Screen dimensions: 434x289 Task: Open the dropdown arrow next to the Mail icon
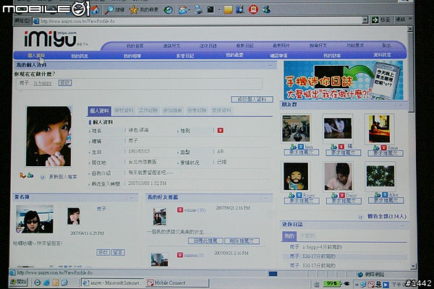click(189, 10)
